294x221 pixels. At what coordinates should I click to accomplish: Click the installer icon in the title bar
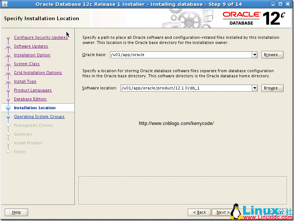(x=5, y=4)
